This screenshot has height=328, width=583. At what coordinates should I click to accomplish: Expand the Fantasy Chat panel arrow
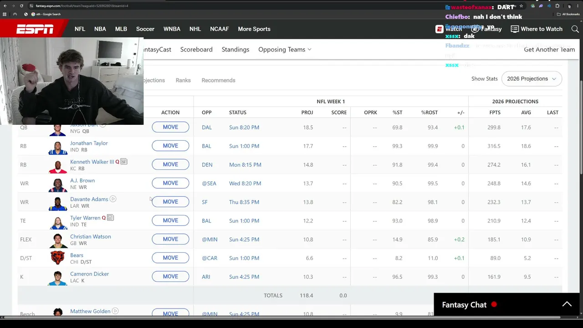[567, 305]
